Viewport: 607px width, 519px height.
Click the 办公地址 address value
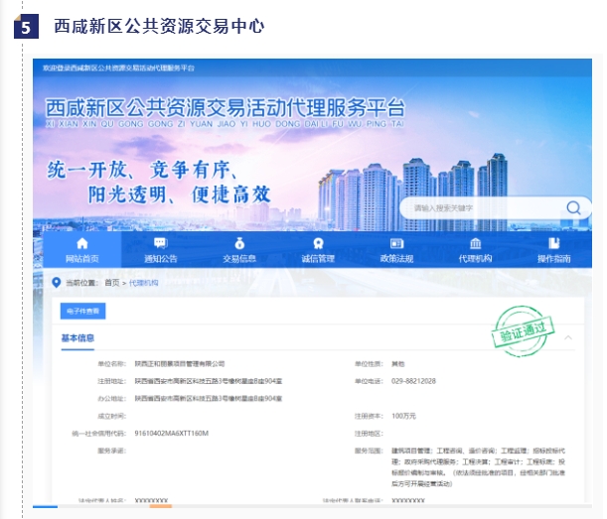tap(209, 398)
